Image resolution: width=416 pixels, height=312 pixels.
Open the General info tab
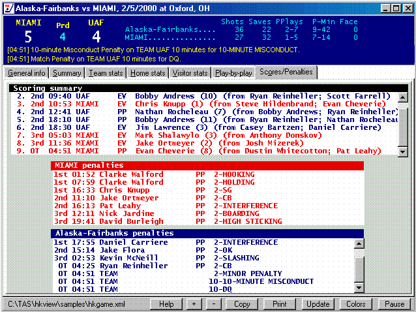click(26, 73)
